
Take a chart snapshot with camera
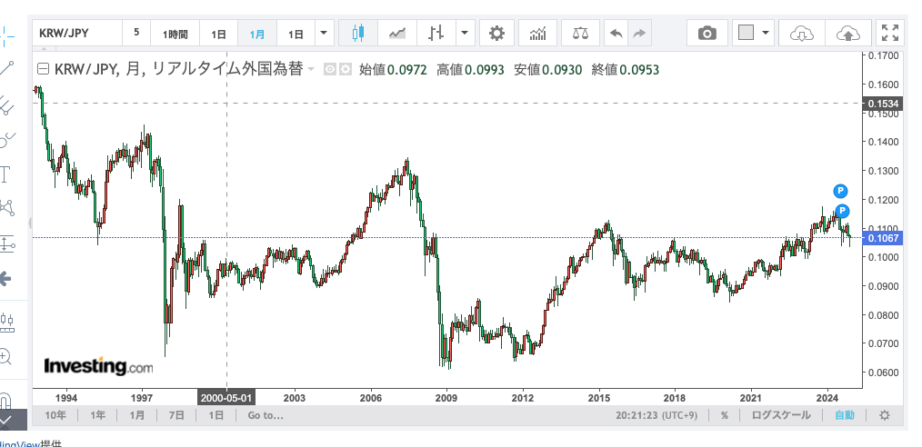[707, 34]
